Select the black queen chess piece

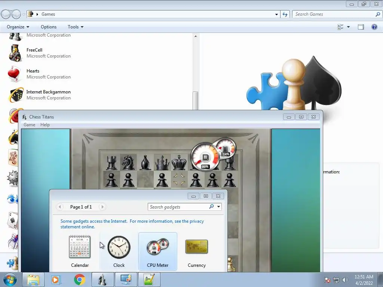[x=162, y=162]
